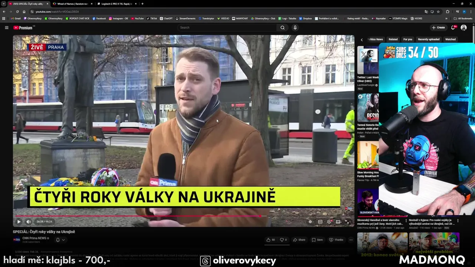Open the Facebook bookmark
The image size is (475, 267).
click(x=99, y=18)
